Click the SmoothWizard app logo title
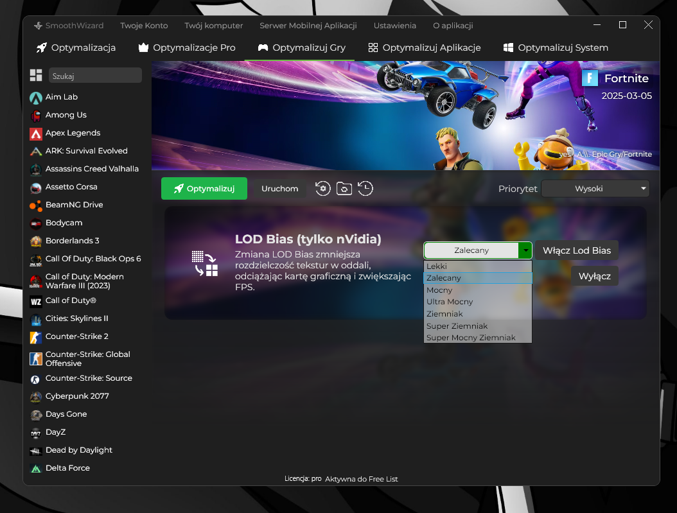The height and width of the screenshot is (513, 677). pyautogui.click(x=69, y=26)
